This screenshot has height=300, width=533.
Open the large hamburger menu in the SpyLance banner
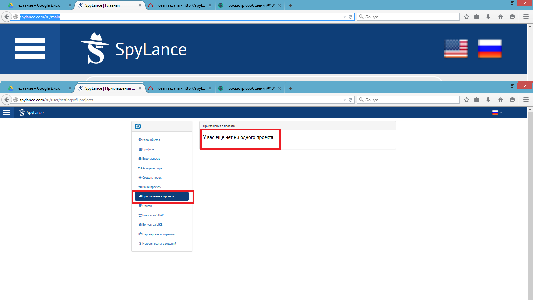click(x=30, y=48)
